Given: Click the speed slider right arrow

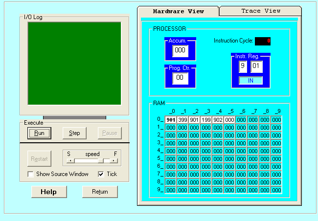Looking at the screenshot, I should [114, 160].
